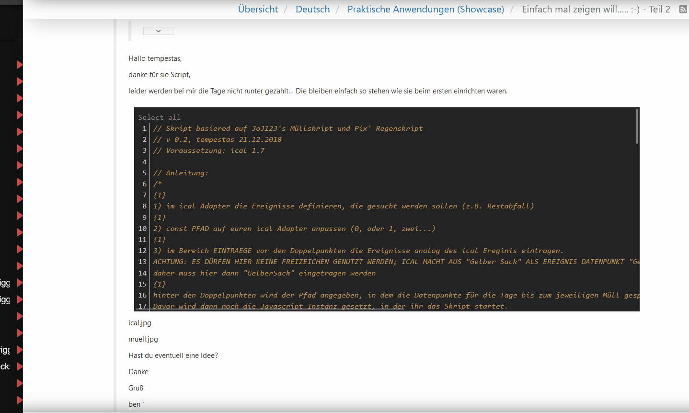The height and width of the screenshot is (413, 689).
Task: Click the code block vertical scrollbar
Action: (637, 126)
